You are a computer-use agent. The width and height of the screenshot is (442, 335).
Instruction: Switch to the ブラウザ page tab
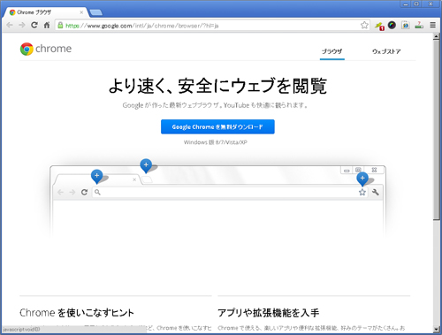tap(332, 51)
